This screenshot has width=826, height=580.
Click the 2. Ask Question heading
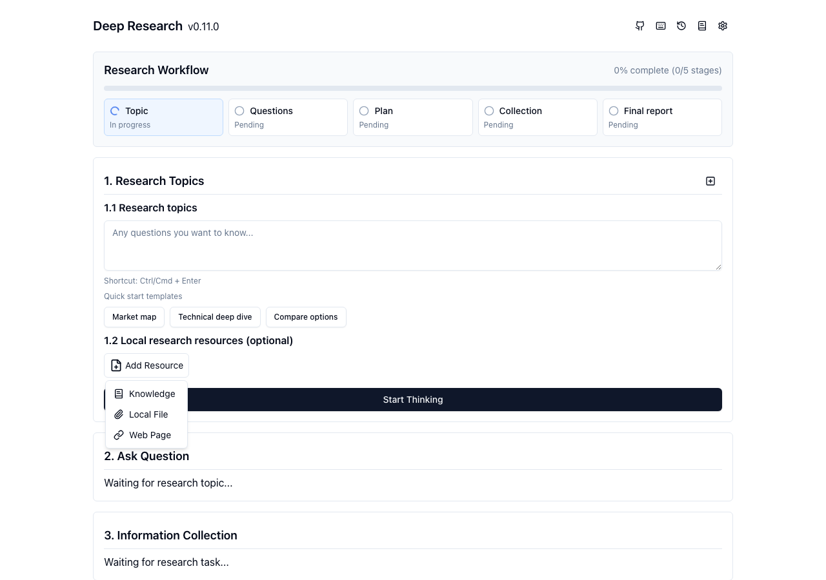(146, 456)
